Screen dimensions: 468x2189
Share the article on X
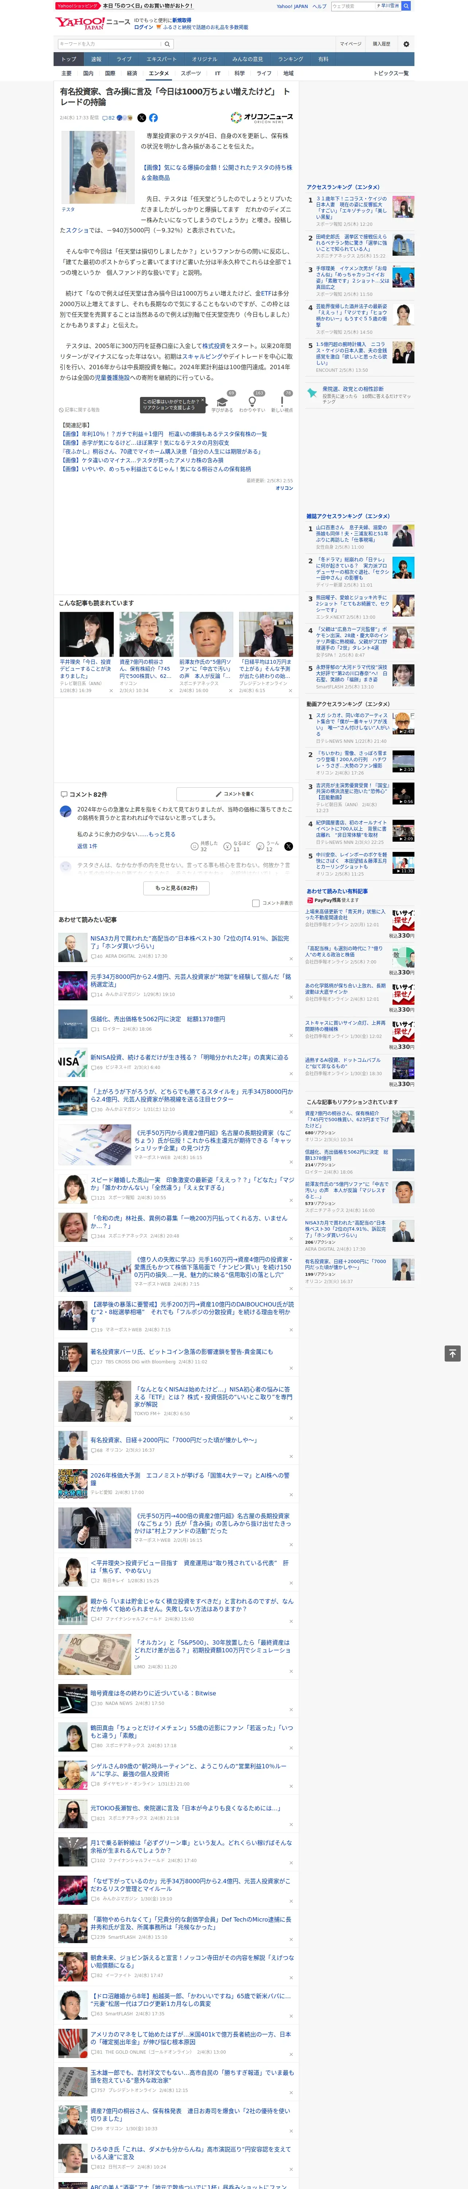[142, 118]
